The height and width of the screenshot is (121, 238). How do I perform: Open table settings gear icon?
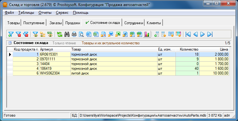click(x=171, y=34)
